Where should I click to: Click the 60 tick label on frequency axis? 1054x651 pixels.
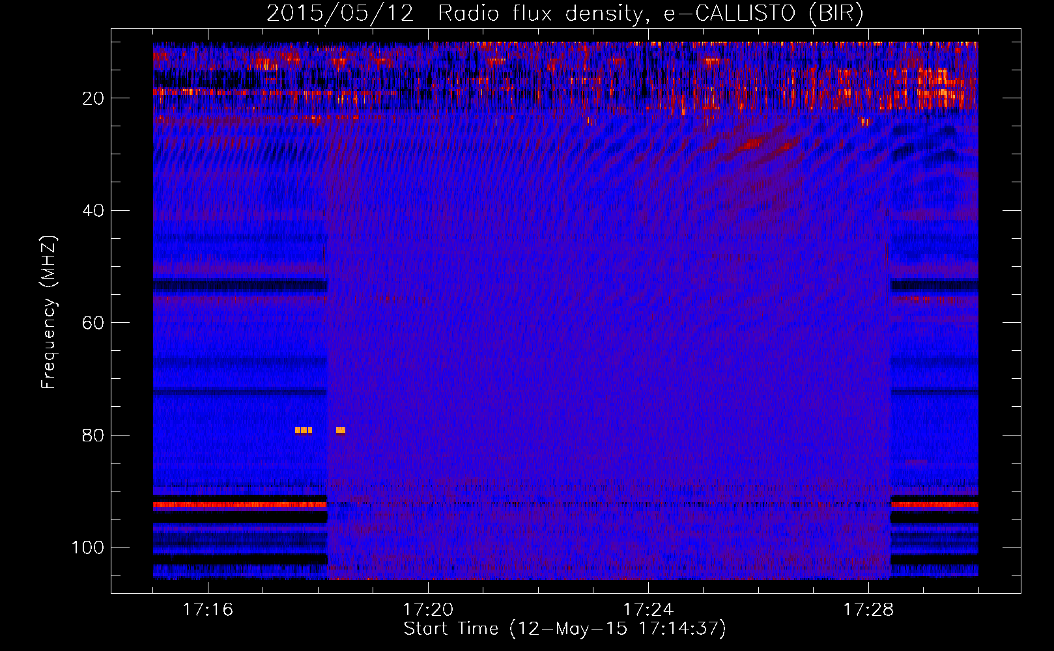(x=93, y=323)
